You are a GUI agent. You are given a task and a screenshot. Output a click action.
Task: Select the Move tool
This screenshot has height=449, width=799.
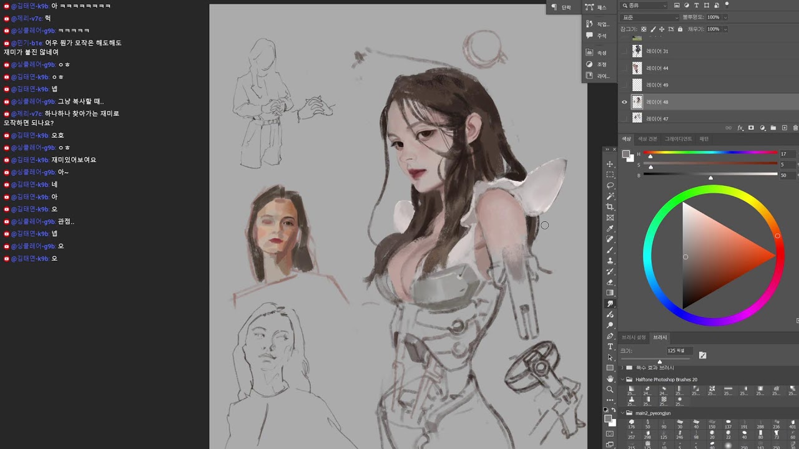tap(610, 164)
